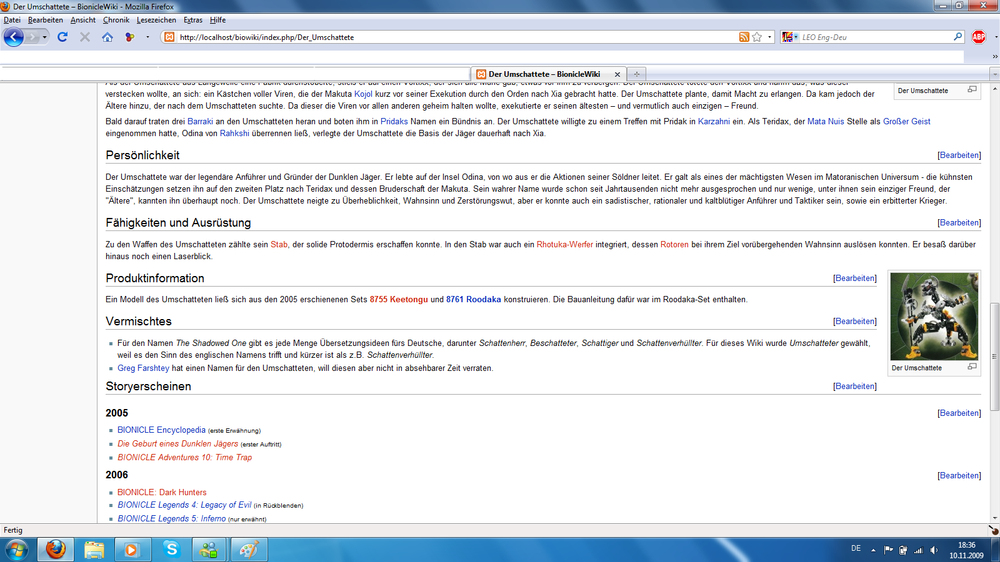Expand hidden tray icons with the chevron

tap(873, 550)
